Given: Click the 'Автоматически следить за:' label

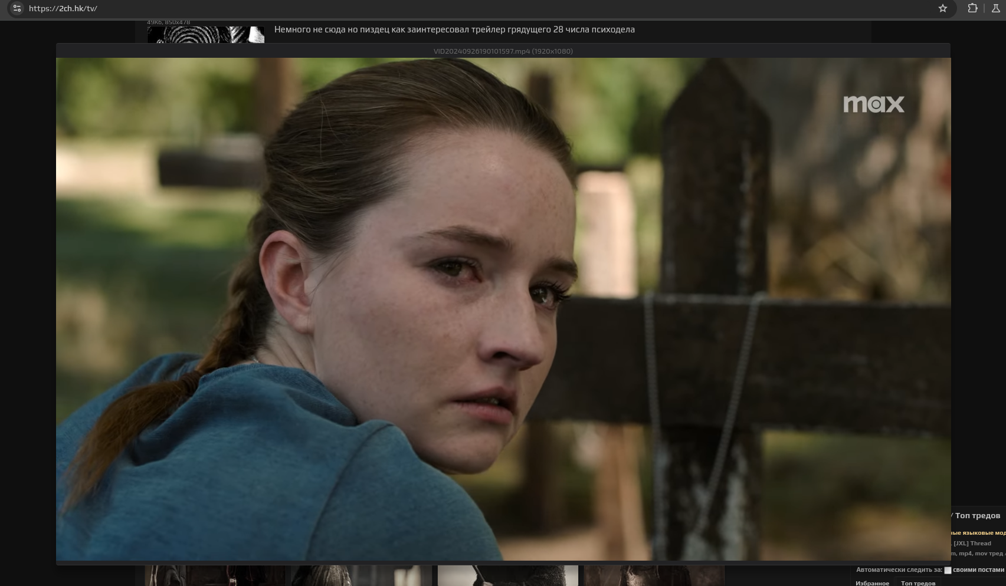Looking at the screenshot, I should pyautogui.click(x=899, y=570).
